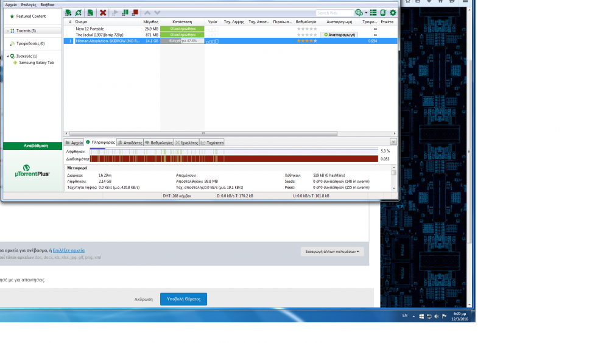Image resolution: width=609 pixels, height=343 pixels.
Task: Sort by the Κατάσταση column header
Action: (182, 22)
